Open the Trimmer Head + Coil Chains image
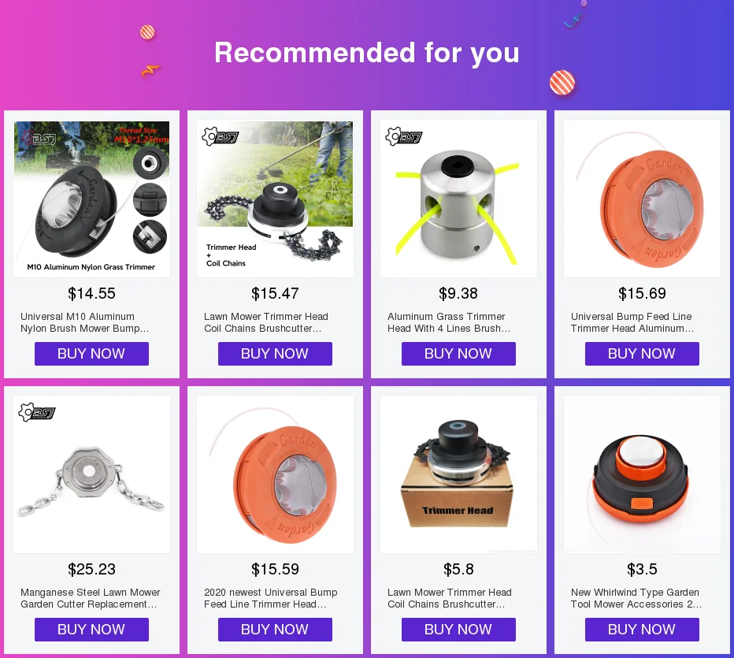This screenshot has height=658, width=734. click(x=276, y=199)
